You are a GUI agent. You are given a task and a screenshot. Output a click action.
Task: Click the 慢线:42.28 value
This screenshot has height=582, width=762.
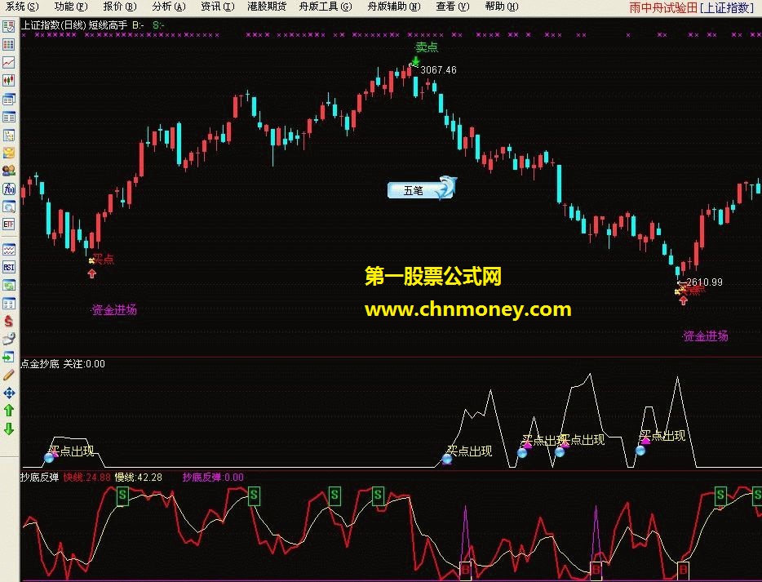tap(139, 477)
